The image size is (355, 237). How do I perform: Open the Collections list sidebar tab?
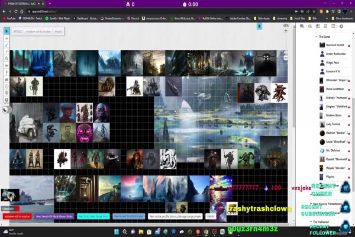click(x=333, y=26)
